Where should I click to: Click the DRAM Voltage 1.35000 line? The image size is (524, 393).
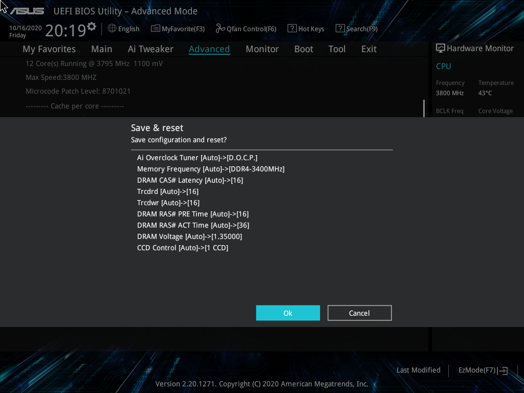189,236
